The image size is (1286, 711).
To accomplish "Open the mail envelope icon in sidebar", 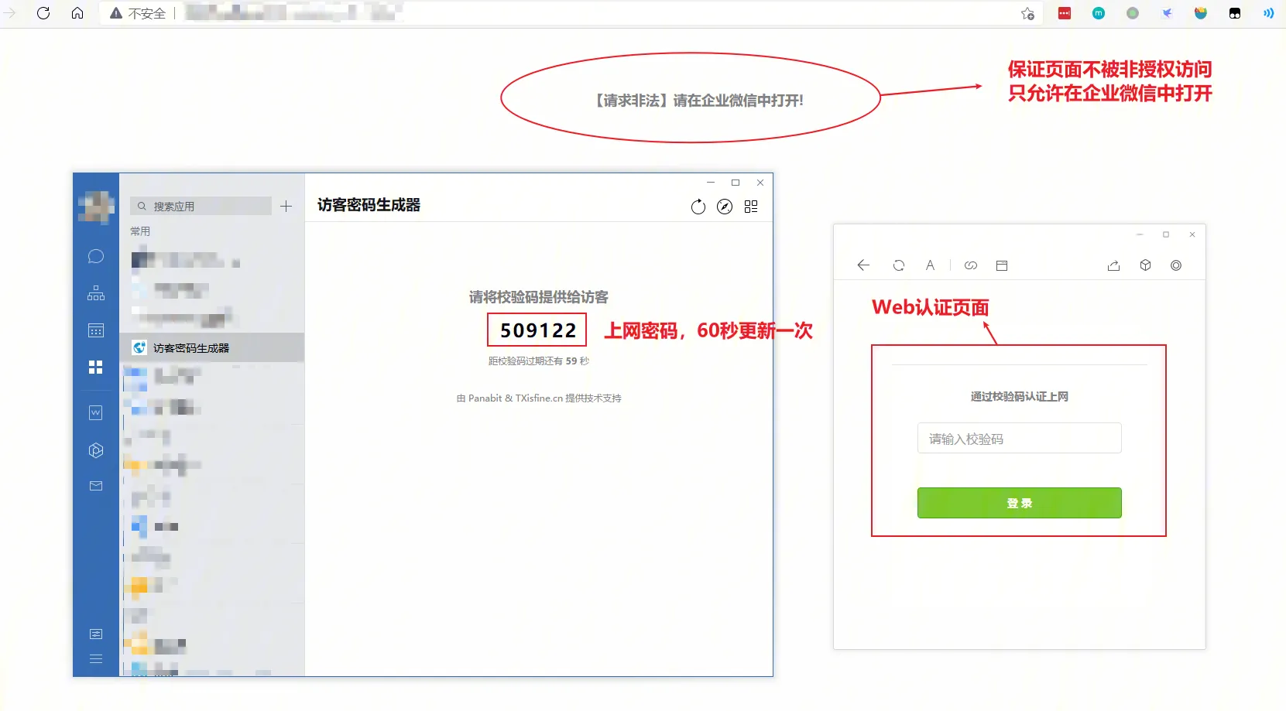I will [96, 486].
